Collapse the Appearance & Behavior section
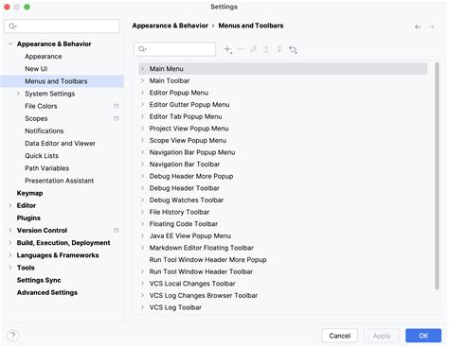Viewport: 449px width, 348px height. point(10,43)
